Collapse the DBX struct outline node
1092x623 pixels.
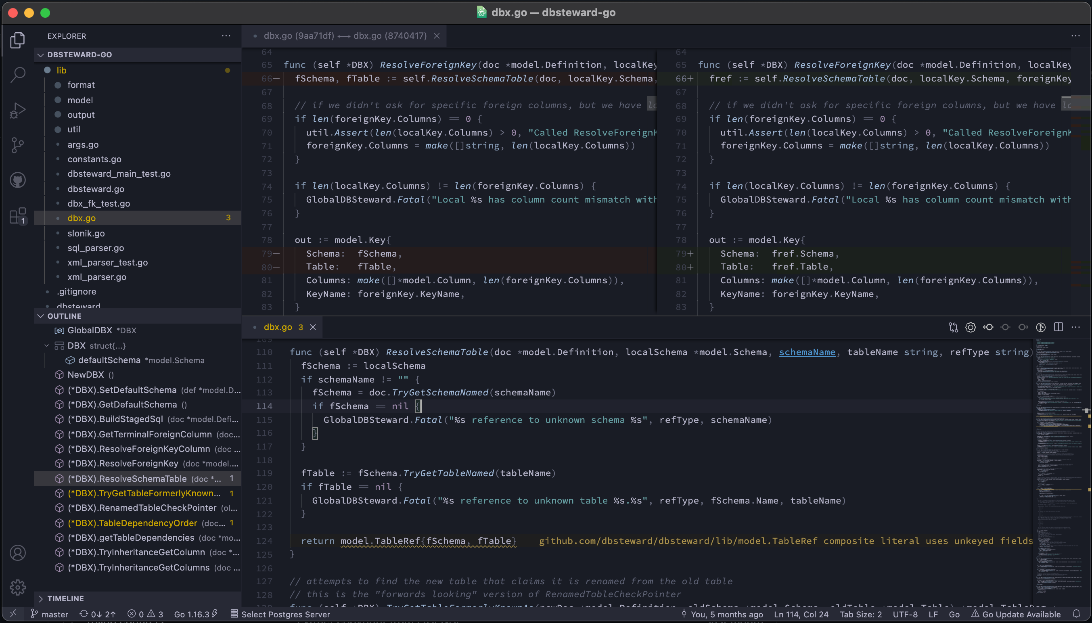tap(47, 346)
